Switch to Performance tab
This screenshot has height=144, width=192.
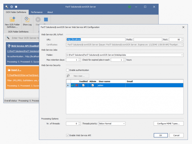(x=36, y=12)
